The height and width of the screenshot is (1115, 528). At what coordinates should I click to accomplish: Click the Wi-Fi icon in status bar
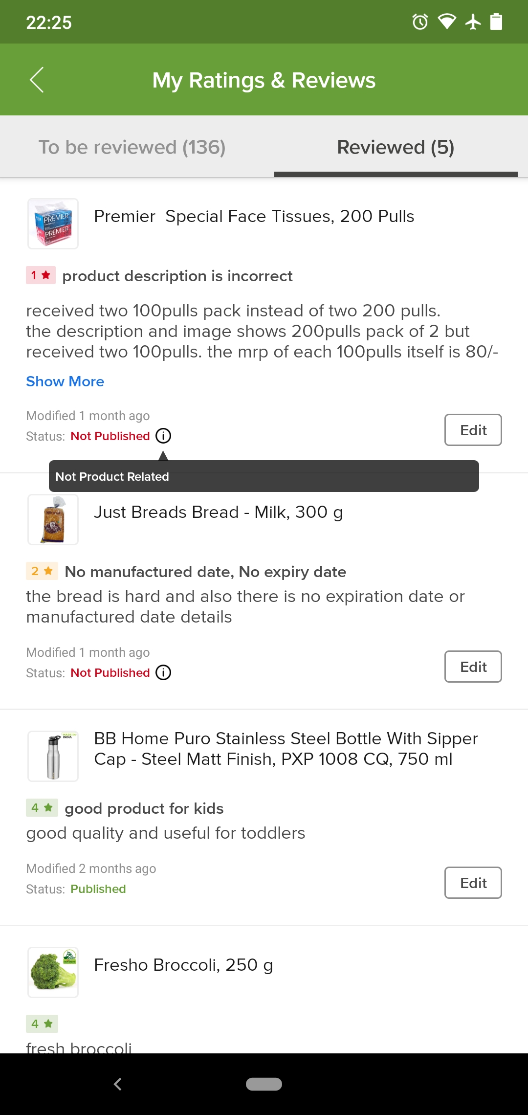pyautogui.click(x=446, y=22)
